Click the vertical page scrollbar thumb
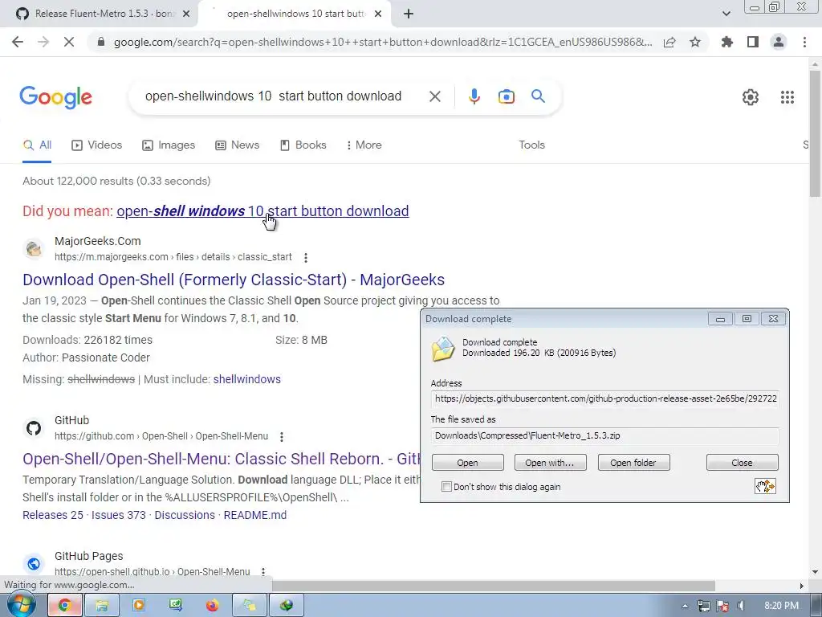822x617 pixels. (x=815, y=134)
